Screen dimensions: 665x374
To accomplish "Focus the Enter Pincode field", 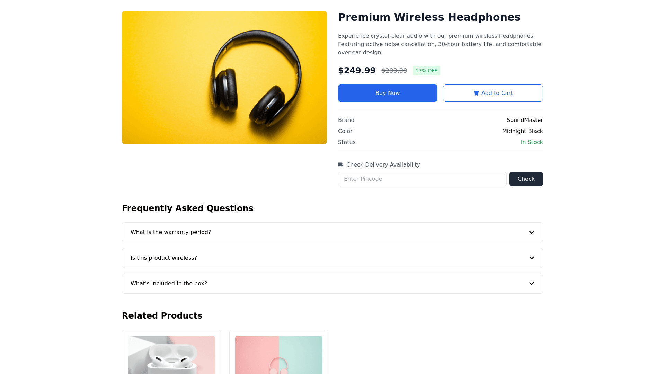I will (422, 179).
